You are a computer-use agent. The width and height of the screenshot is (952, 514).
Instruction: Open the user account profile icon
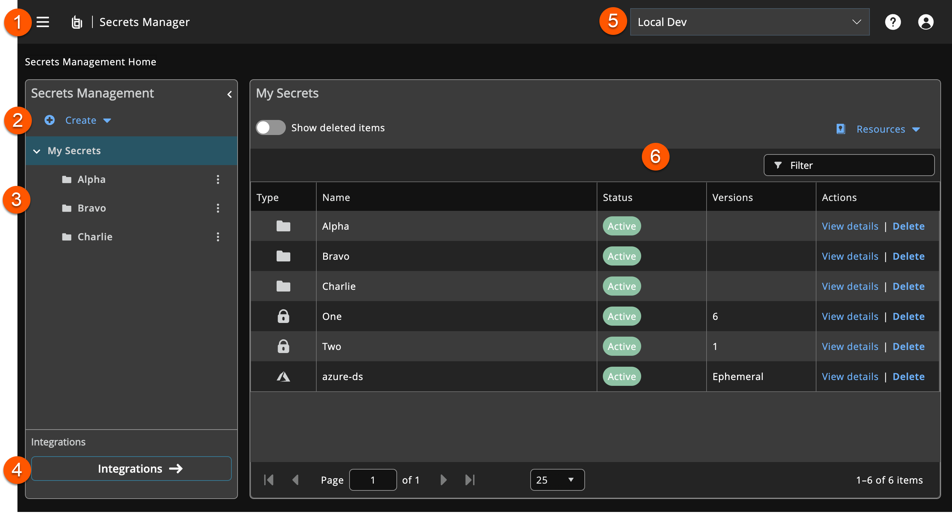click(x=925, y=22)
